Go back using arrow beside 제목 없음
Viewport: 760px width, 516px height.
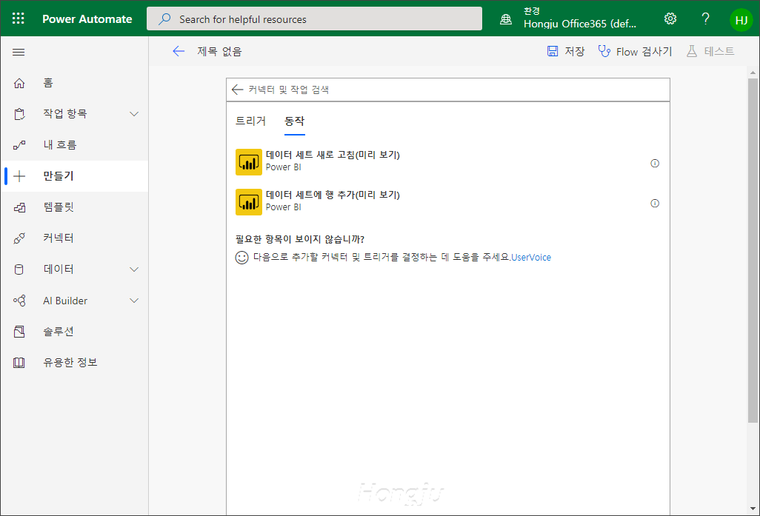(x=179, y=51)
